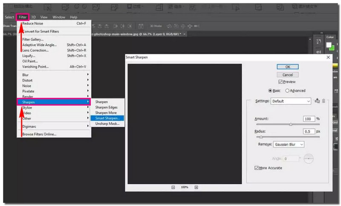
Task: Click the save settings icon beside Default
Action: click(317, 101)
